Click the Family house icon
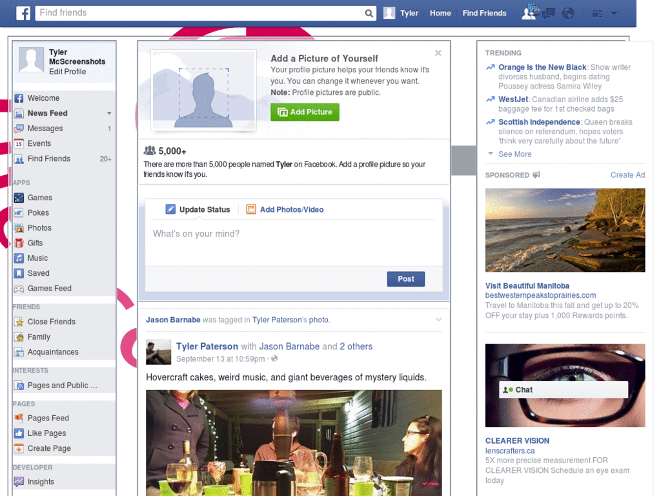 (x=19, y=337)
